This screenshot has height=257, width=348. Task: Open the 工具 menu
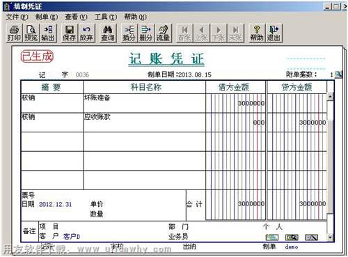106,17
